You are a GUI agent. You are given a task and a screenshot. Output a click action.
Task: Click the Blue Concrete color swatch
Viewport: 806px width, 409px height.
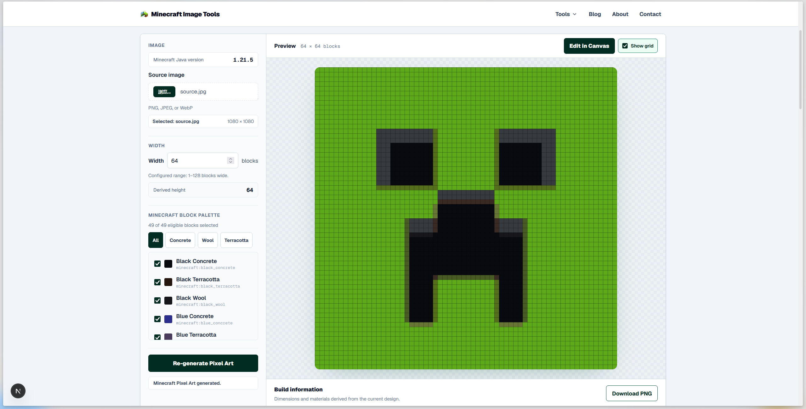pos(168,319)
